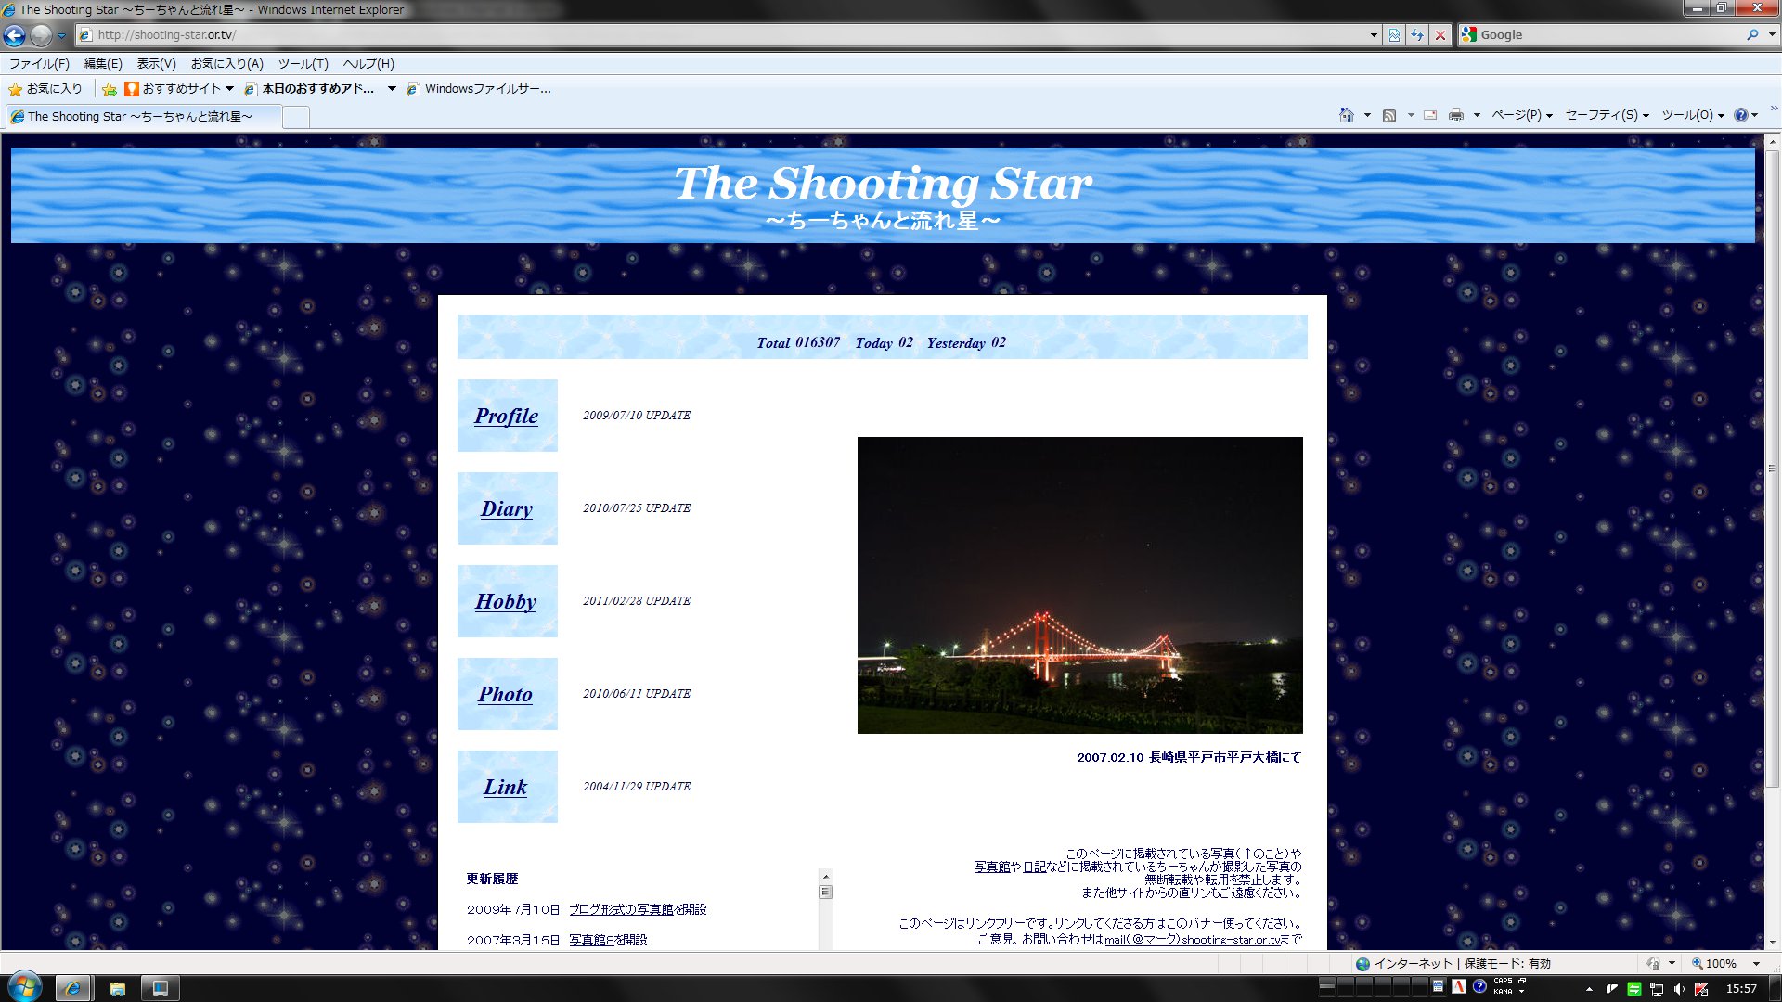Open Favorites star button お気に入り
The image size is (1782, 1002).
45,89
